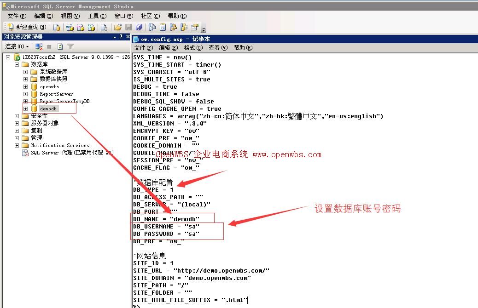Click the 新建查询 (New Query) toolbar button
The image size is (478, 308).
27,27
